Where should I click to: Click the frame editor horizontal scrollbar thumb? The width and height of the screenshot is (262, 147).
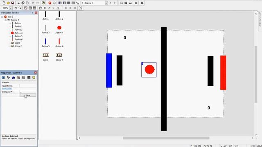(166, 138)
